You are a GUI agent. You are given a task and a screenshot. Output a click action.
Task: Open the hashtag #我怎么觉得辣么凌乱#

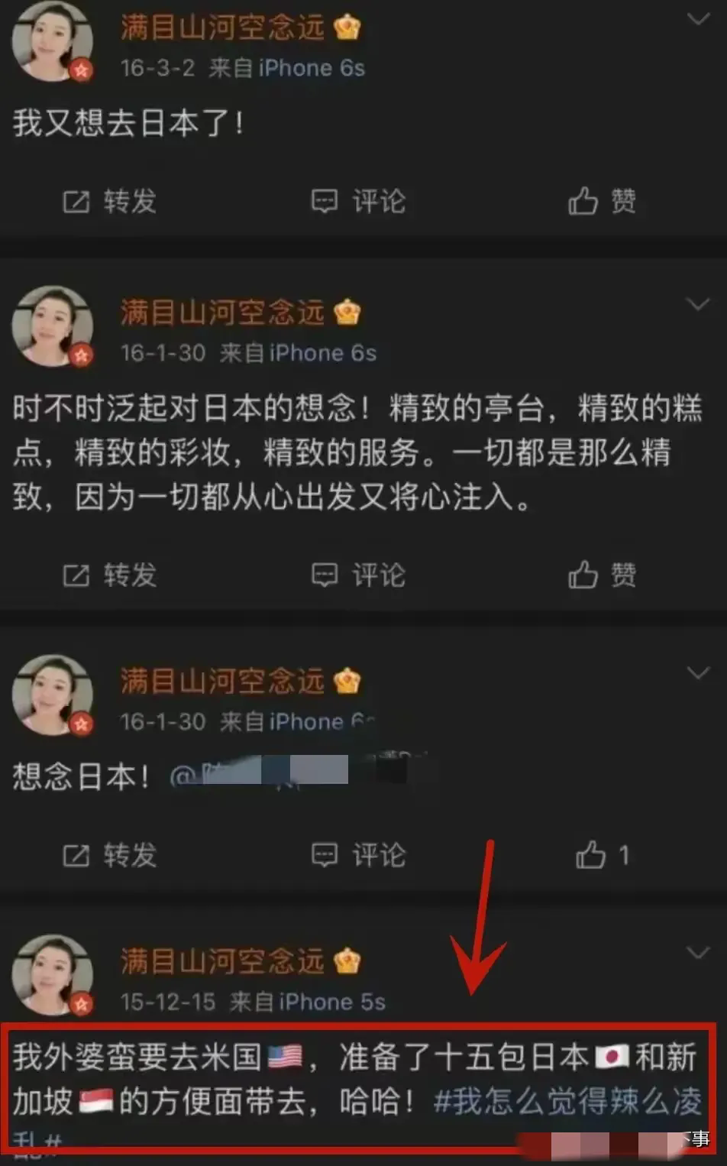click(x=568, y=1102)
